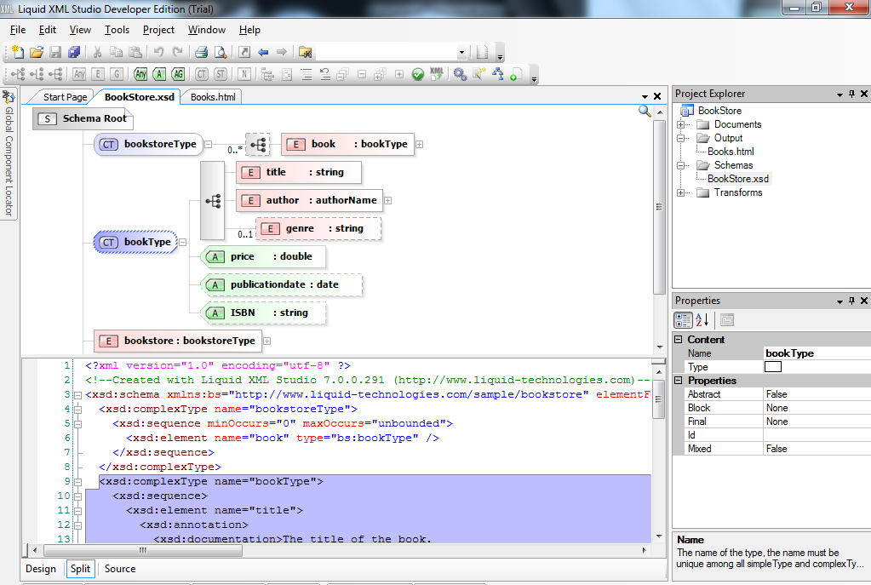Click the green A attribute toolbar icon

[x=159, y=74]
